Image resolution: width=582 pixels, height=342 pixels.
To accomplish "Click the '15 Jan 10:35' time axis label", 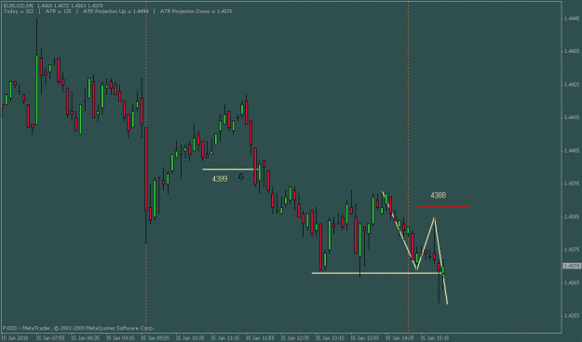I will [190, 338].
